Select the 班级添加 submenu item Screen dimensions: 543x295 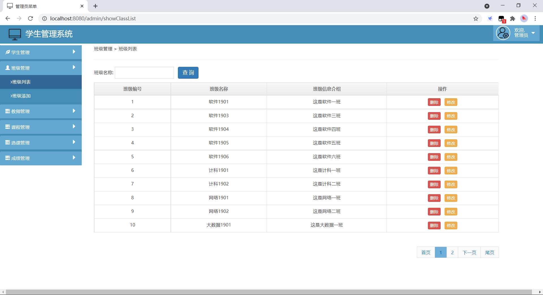pyautogui.click(x=21, y=96)
